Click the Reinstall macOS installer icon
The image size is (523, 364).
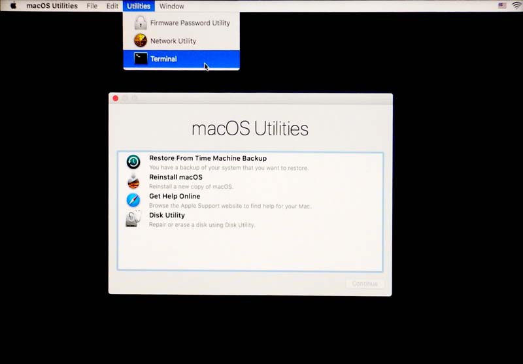[x=133, y=181]
